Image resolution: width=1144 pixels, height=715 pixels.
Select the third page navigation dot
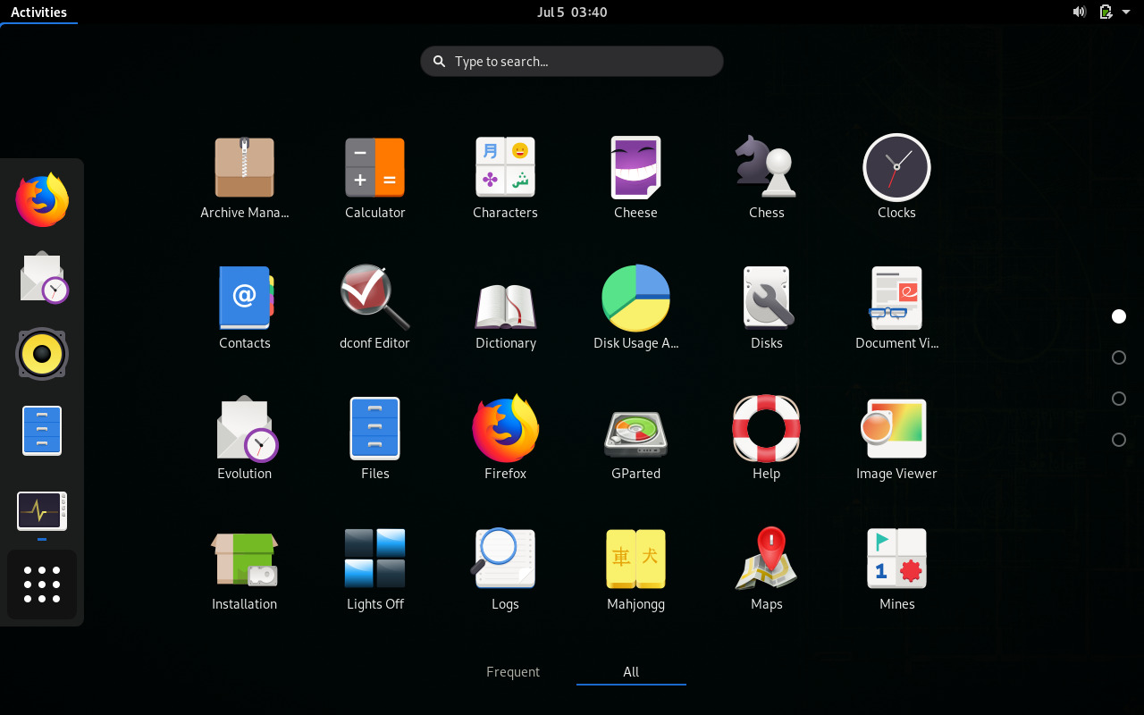(1119, 398)
